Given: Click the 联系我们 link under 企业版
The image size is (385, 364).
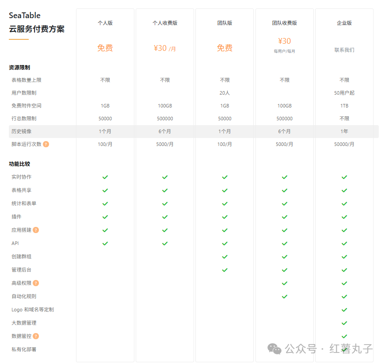Looking at the screenshot, I should (344, 50).
